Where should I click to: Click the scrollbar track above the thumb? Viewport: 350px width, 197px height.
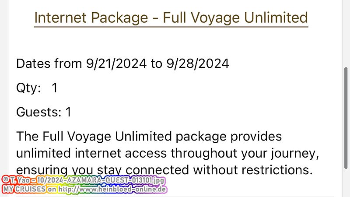point(346,34)
